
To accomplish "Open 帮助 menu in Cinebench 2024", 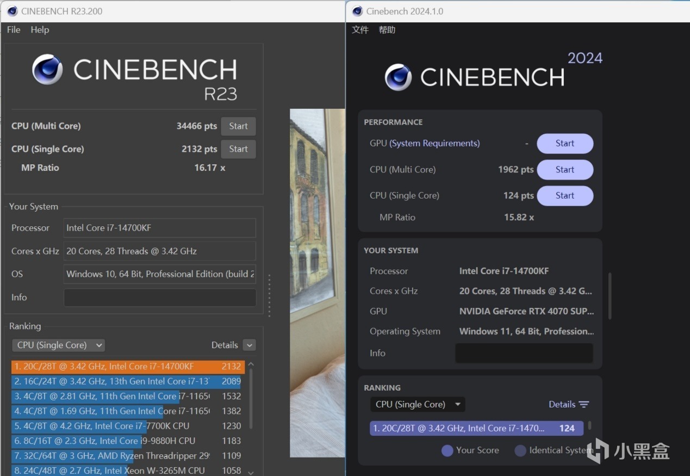I will coord(387,30).
